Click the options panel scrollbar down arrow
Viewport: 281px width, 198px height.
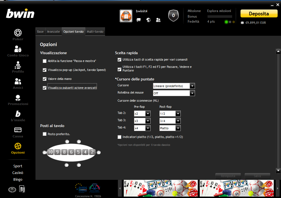(278, 171)
